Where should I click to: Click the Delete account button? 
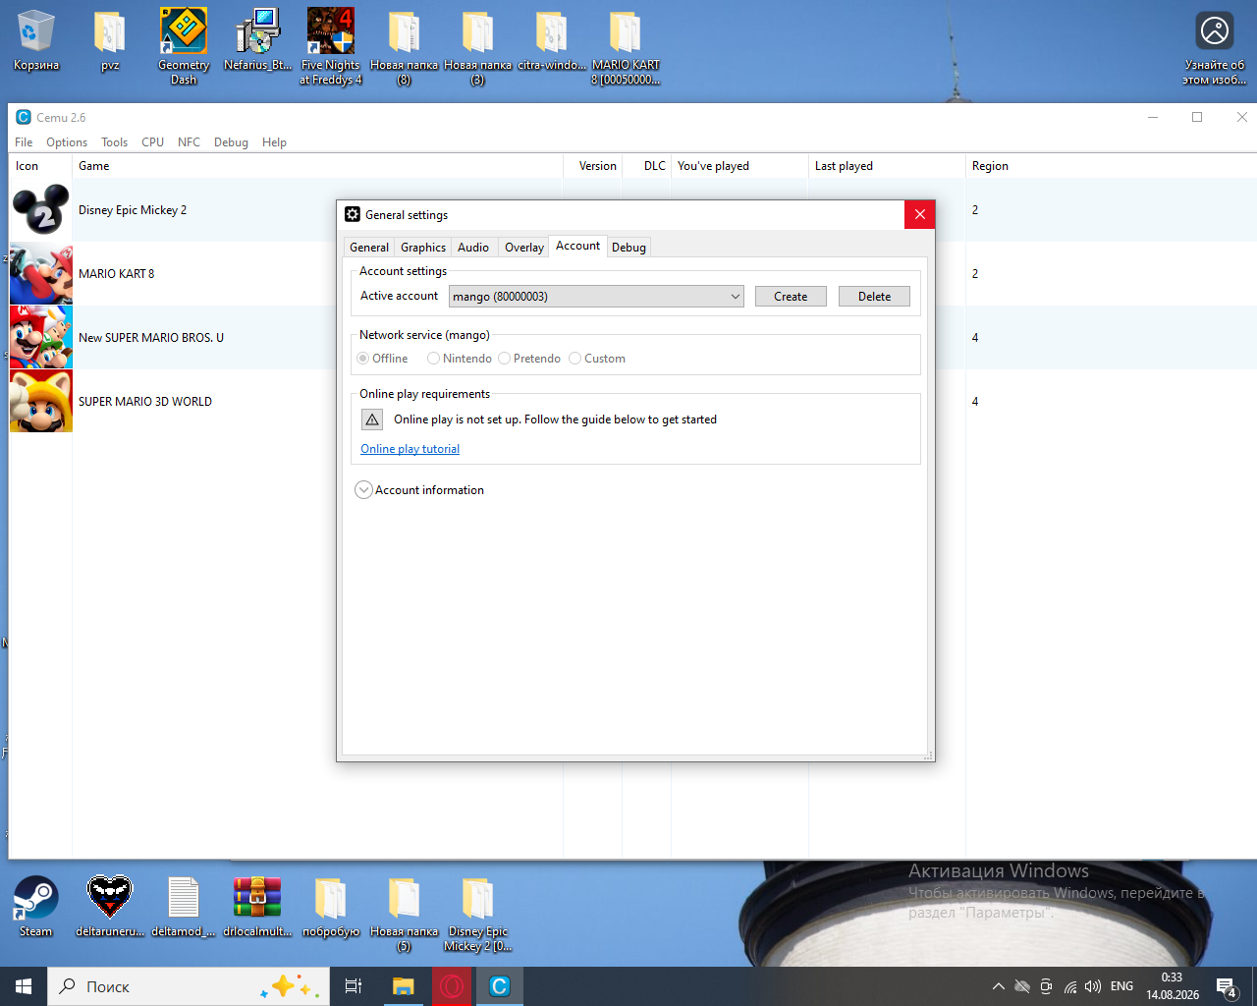(x=874, y=296)
